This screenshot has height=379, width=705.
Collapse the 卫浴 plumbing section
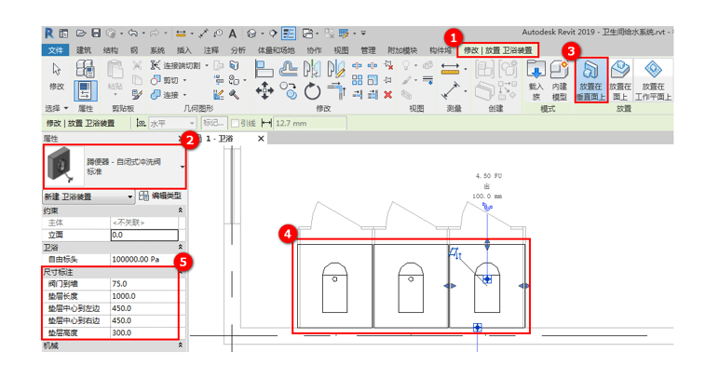point(181,247)
